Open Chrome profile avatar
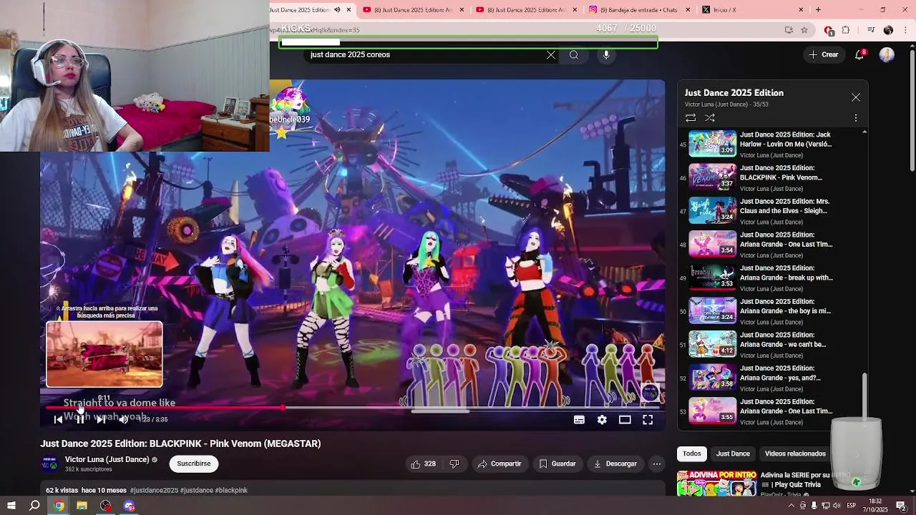 888,30
